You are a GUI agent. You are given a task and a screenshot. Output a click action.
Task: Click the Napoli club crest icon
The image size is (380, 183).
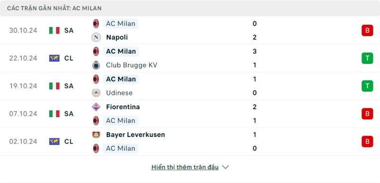coord(96,37)
